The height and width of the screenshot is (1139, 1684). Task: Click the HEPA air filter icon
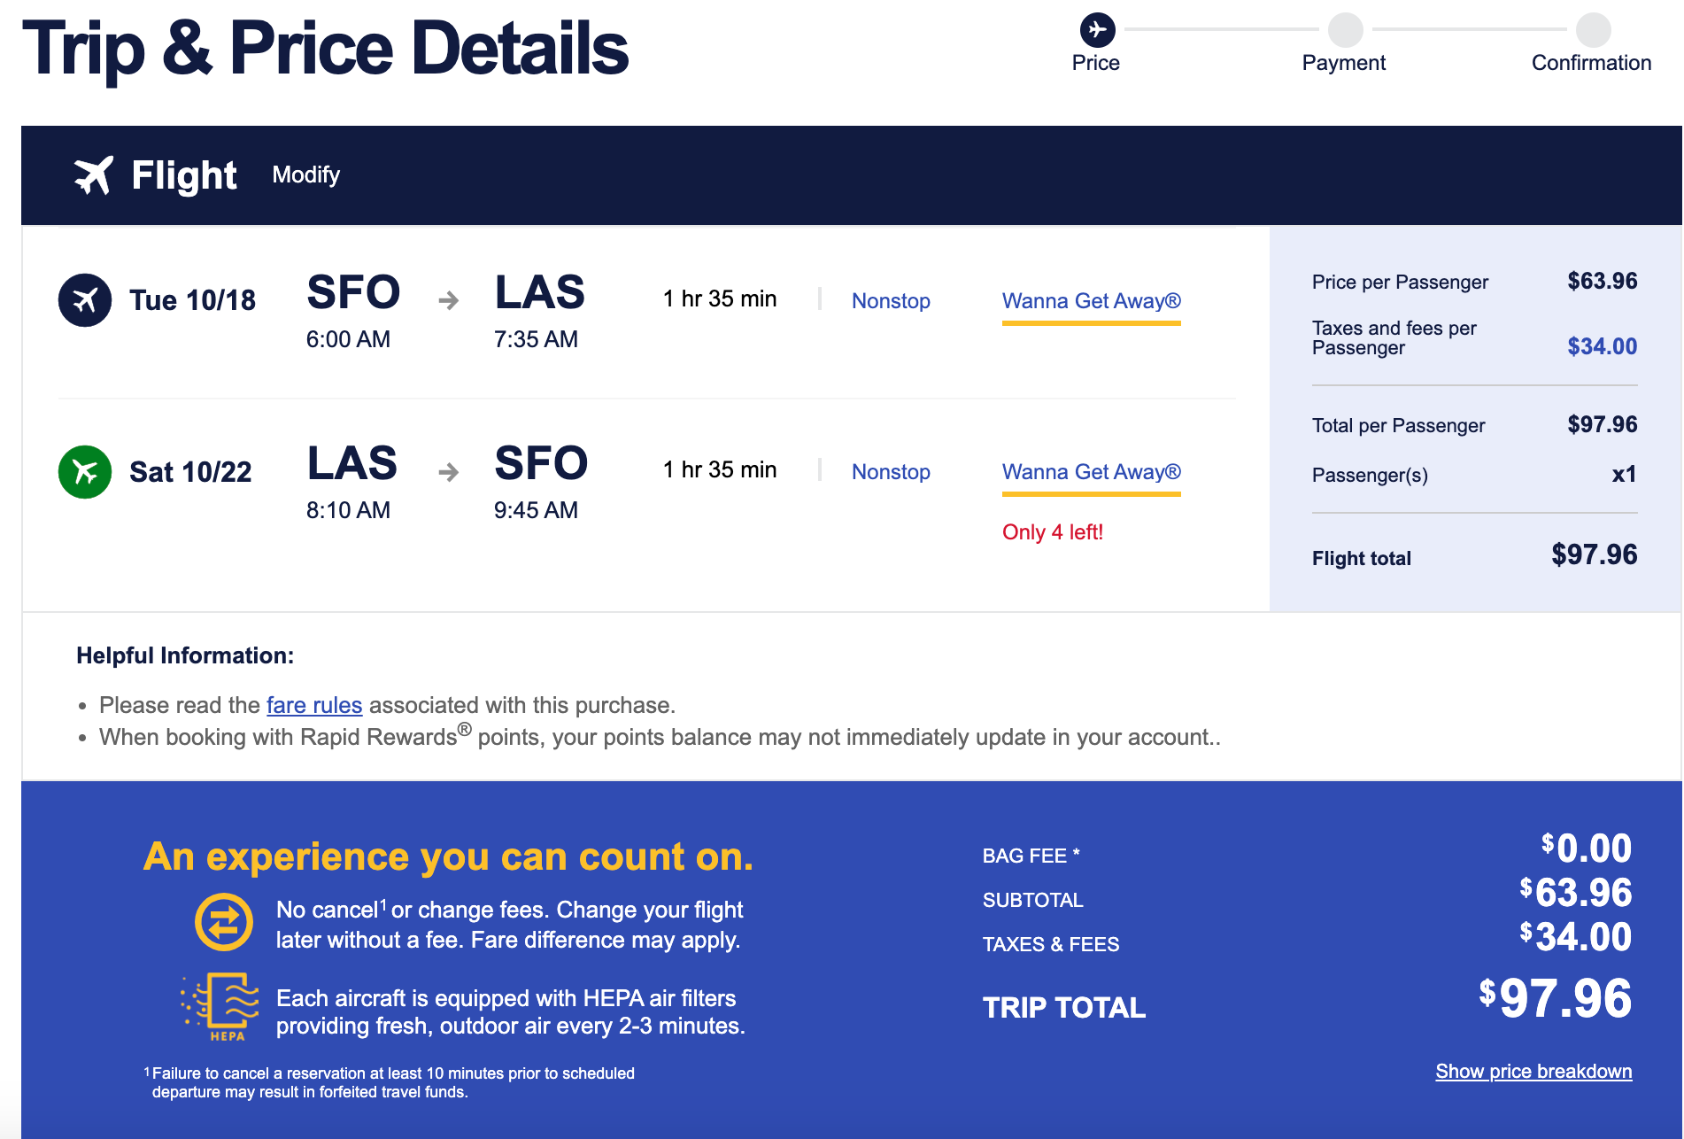click(x=221, y=1007)
